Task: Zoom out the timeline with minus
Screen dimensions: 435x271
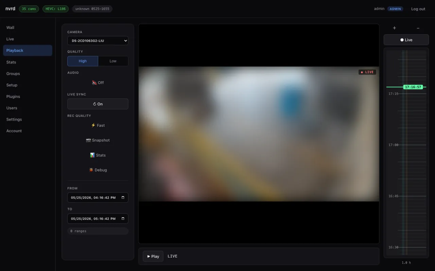Action: [x=418, y=28]
